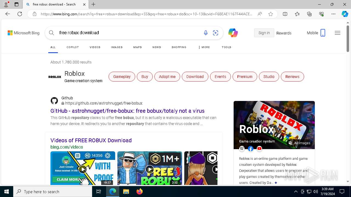Image resolution: width=351 pixels, height=197 pixels.
Task: Open GitHub astrohnugget/free-bobux result link
Action: click(x=128, y=111)
